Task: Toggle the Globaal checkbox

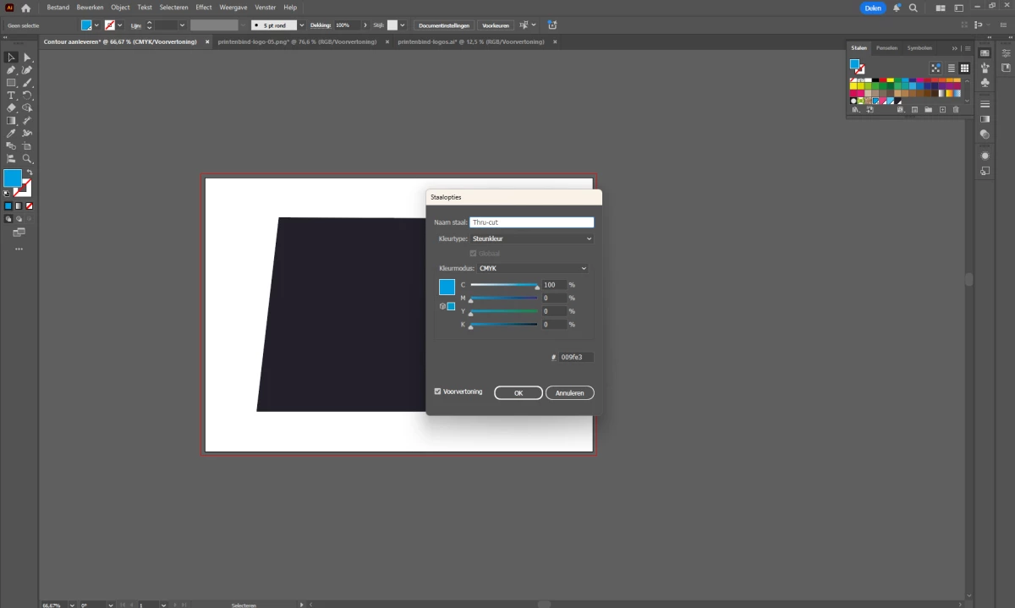Action: pyautogui.click(x=473, y=254)
